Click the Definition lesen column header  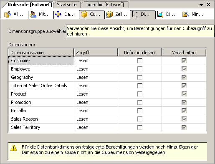[139, 53]
